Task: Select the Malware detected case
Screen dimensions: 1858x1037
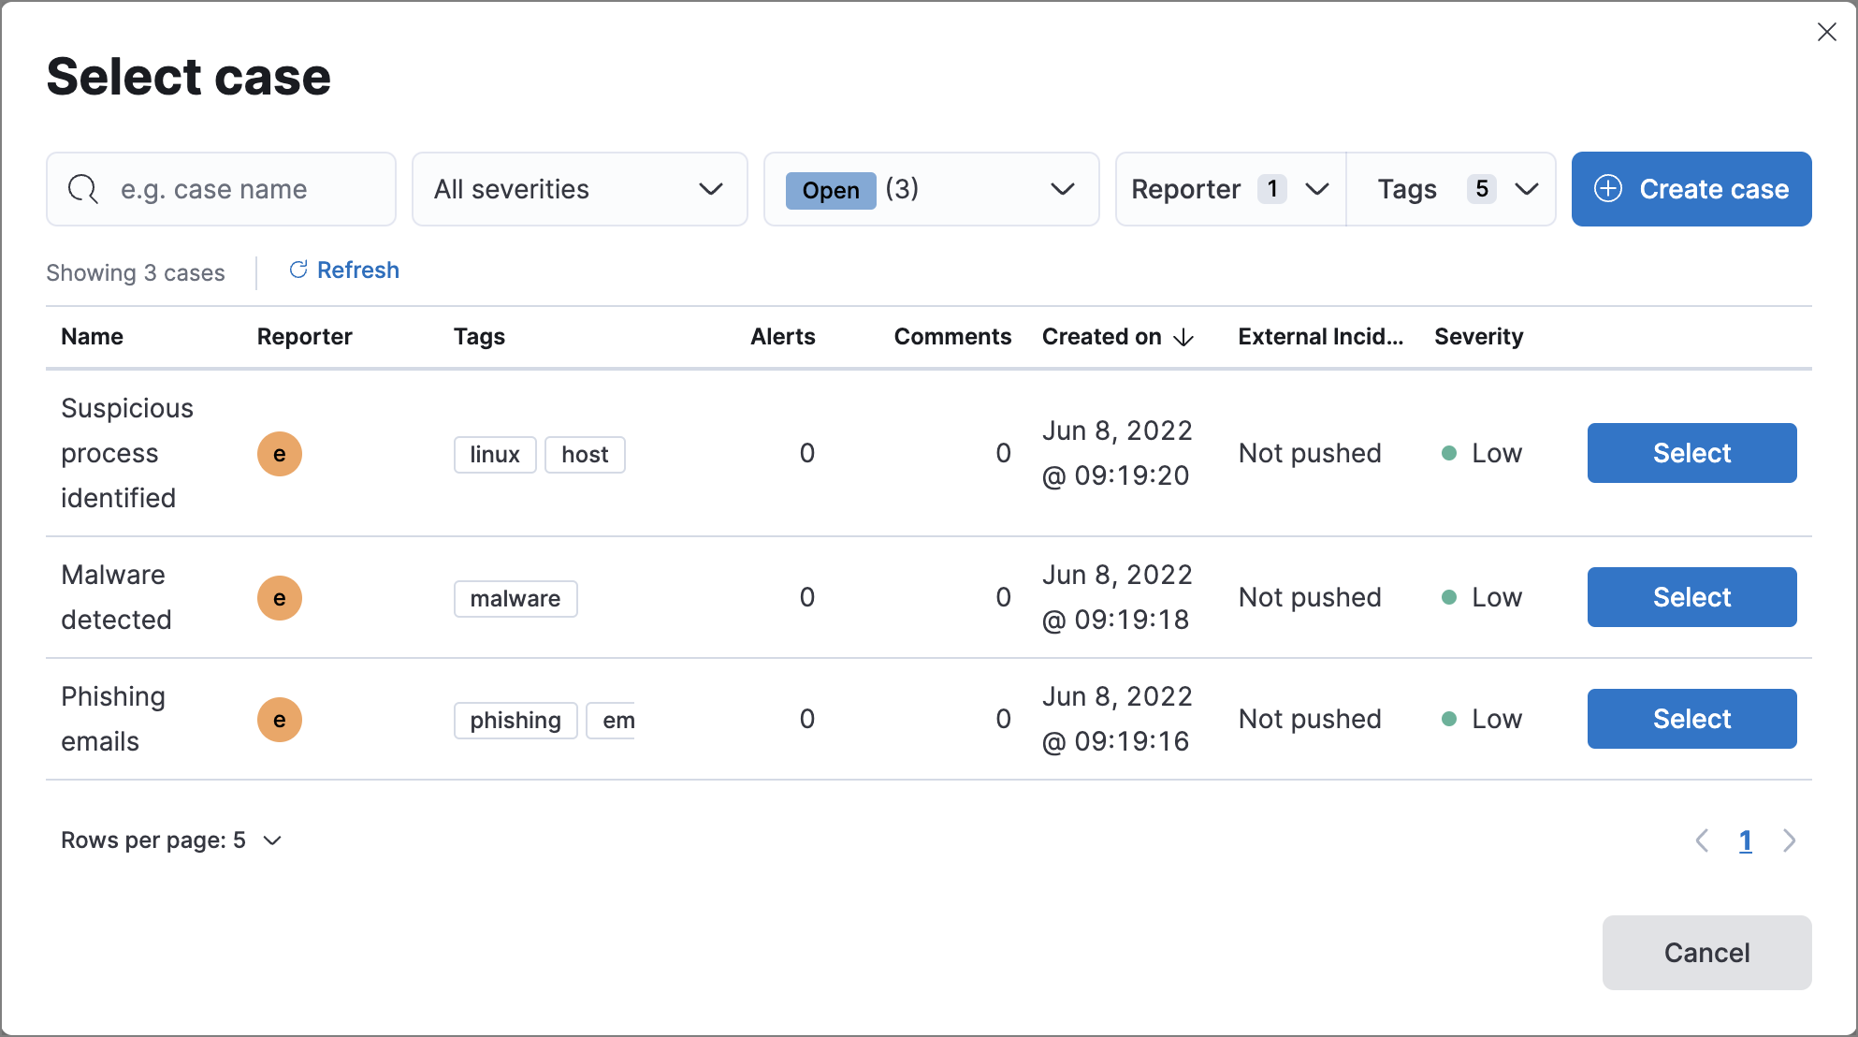Action: tap(1691, 596)
